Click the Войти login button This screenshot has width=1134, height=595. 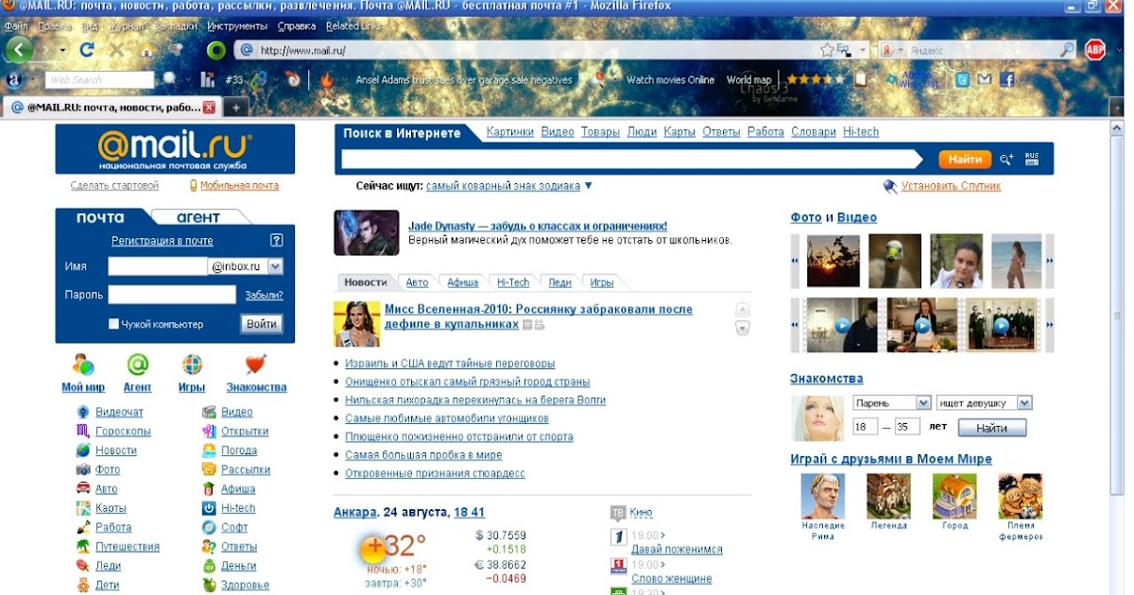262,324
